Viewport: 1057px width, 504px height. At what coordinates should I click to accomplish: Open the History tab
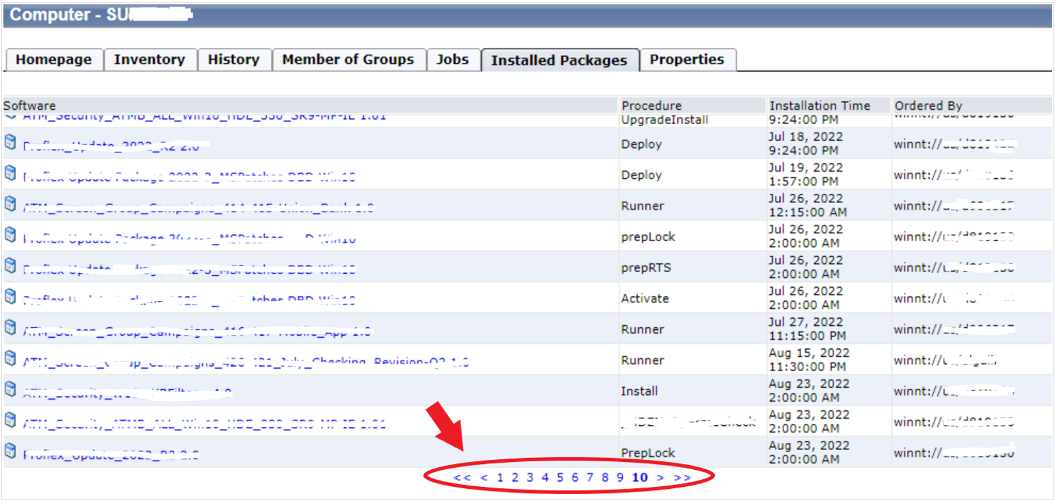click(234, 60)
